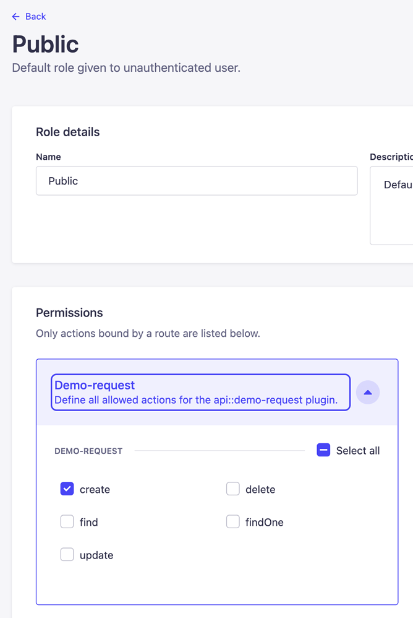Uncheck the create permission checkbox
Viewport: 413px width, 618px height.
click(67, 489)
